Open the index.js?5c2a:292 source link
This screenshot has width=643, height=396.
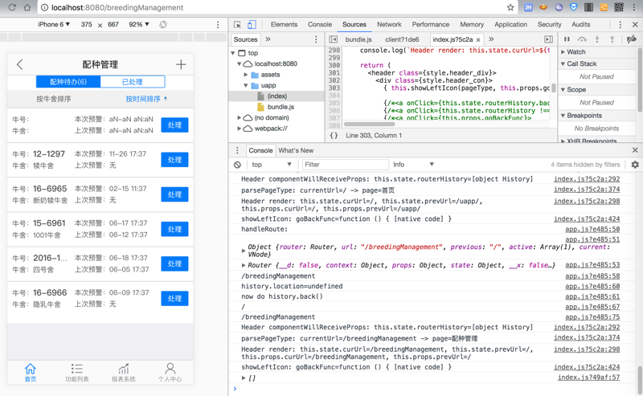coord(587,180)
